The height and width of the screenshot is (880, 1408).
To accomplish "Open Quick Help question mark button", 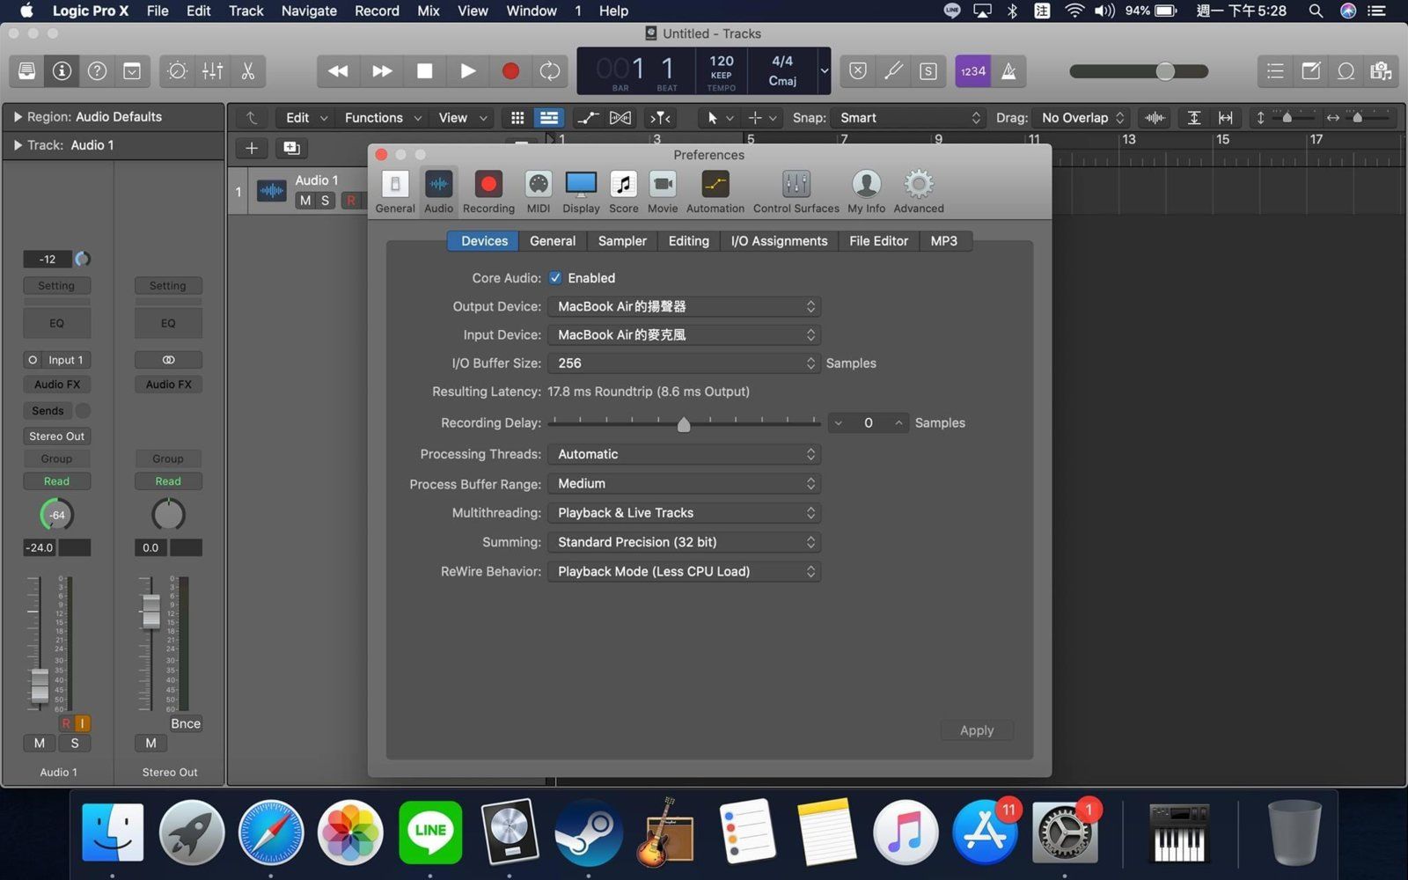I will [97, 71].
